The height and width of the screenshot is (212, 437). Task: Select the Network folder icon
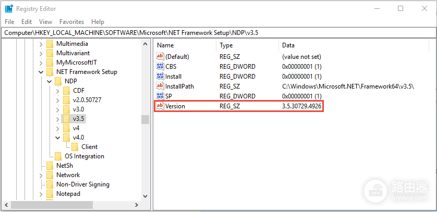(x=50, y=175)
